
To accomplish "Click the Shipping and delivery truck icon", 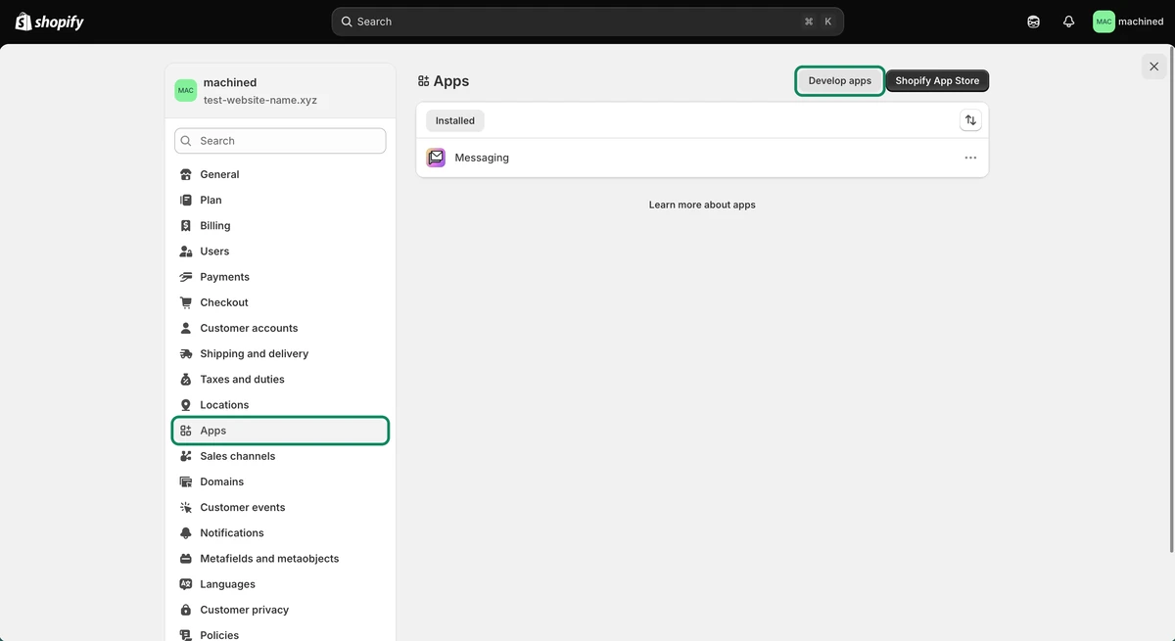I will (x=186, y=353).
